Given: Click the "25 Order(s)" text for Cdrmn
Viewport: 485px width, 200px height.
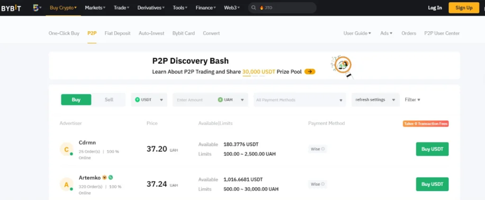Looking at the screenshot, I should (x=90, y=151).
